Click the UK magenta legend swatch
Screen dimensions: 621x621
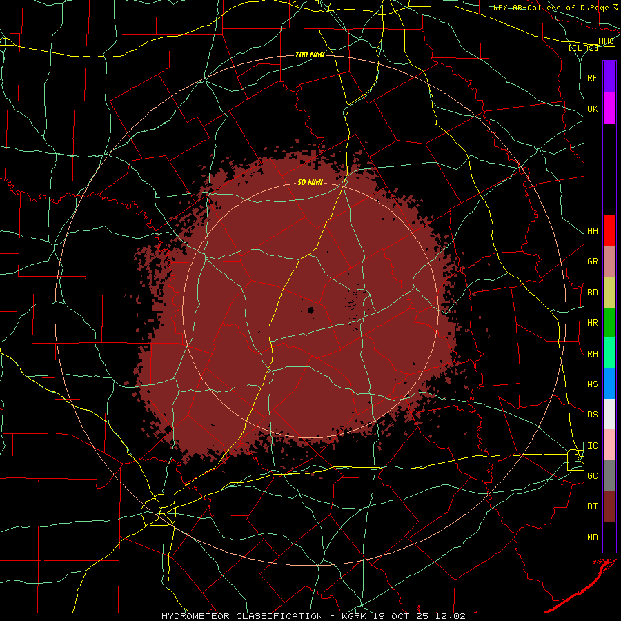609,108
